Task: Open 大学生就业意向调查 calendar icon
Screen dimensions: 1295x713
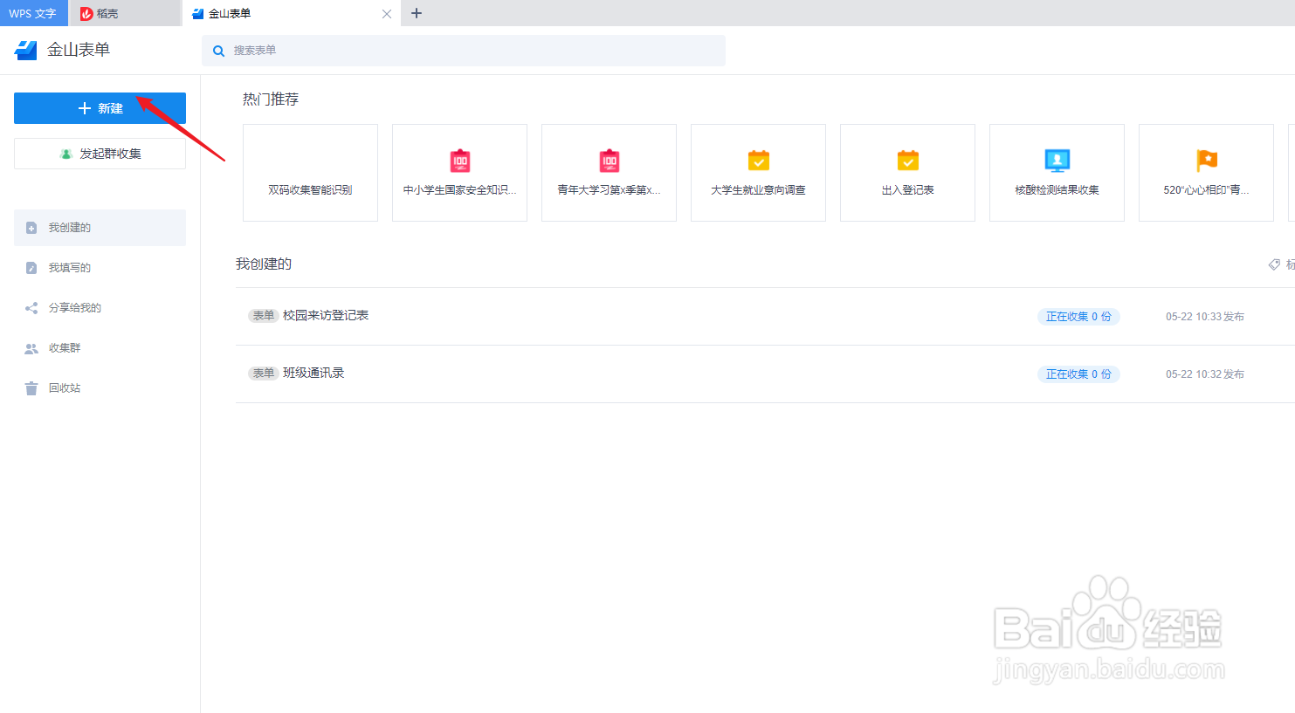Action: coord(759,161)
